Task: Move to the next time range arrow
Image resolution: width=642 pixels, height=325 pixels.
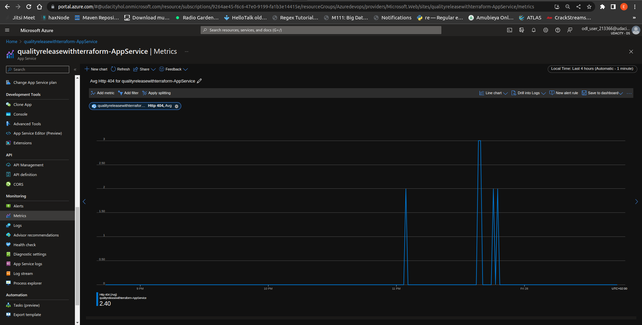Action: (636, 201)
